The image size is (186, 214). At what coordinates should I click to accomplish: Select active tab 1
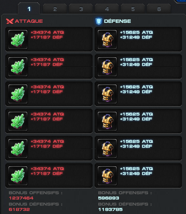tap(29, 9)
